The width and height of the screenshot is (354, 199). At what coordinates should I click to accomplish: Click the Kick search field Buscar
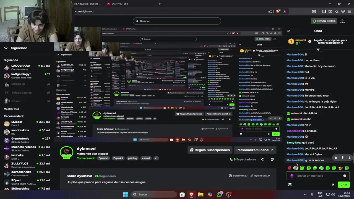pos(177,21)
